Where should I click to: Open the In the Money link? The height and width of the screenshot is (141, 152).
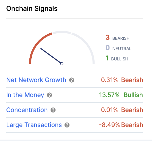[25, 95]
